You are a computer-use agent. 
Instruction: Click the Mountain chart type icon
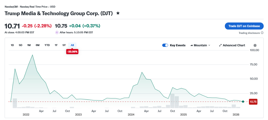[192, 45]
